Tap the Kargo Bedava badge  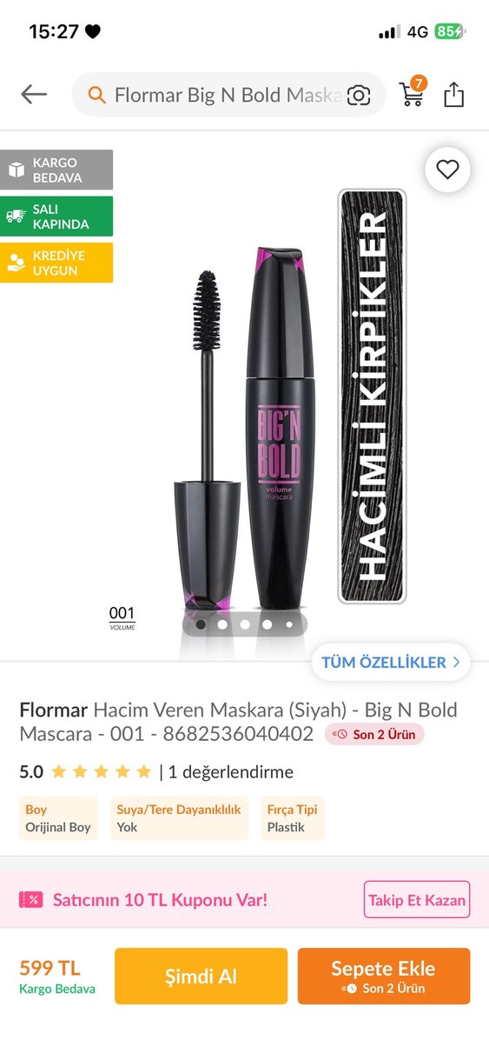pos(56,170)
